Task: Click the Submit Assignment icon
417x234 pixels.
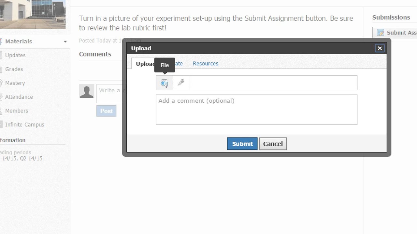Action: click(380, 32)
